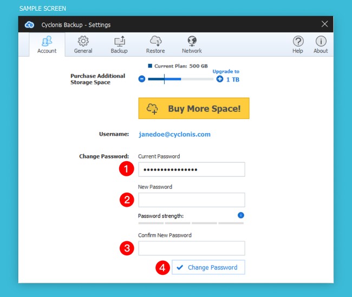Select the Network tab
Viewport: 352px width, 297px height.
pos(192,44)
